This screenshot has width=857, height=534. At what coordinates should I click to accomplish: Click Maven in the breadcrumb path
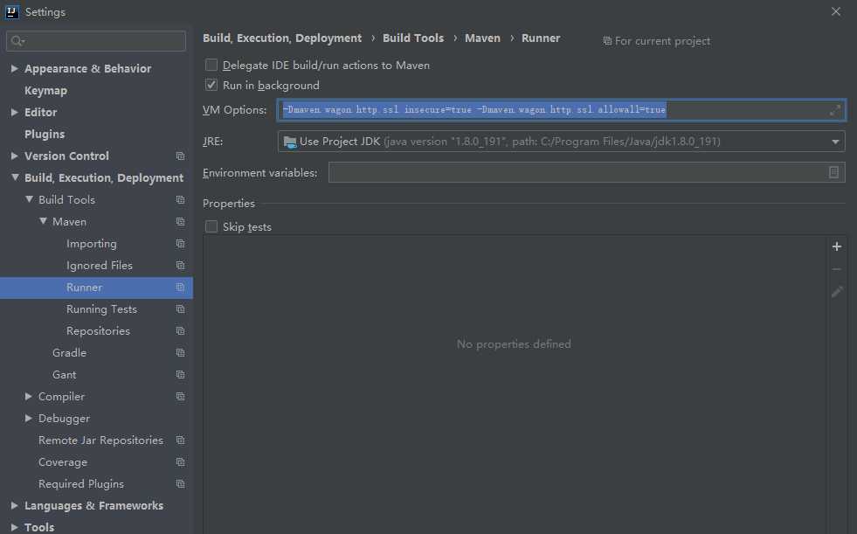(482, 38)
